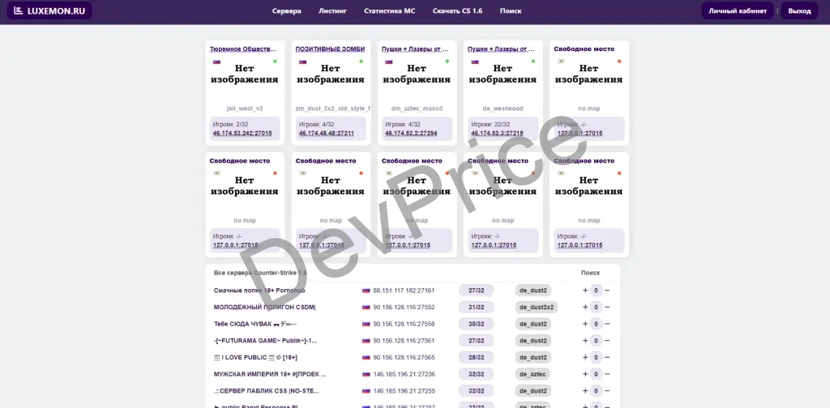
Task: Click green status dot on Тюремное Общество card
Action: click(275, 62)
